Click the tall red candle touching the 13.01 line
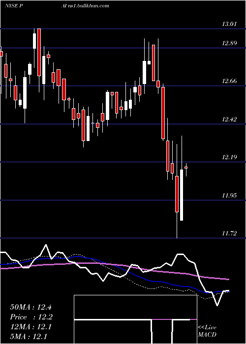This screenshot has height=344, width=246. click(39, 52)
